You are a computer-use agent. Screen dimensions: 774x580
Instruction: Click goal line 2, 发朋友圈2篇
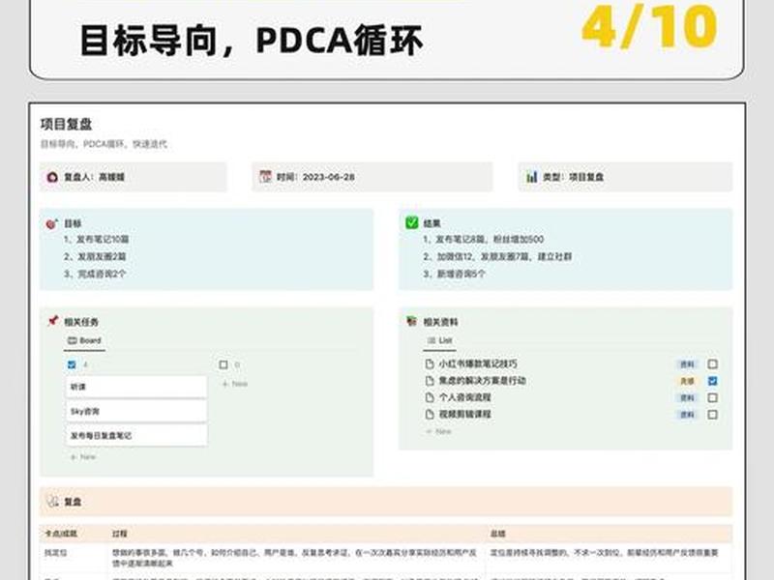click(x=95, y=256)
